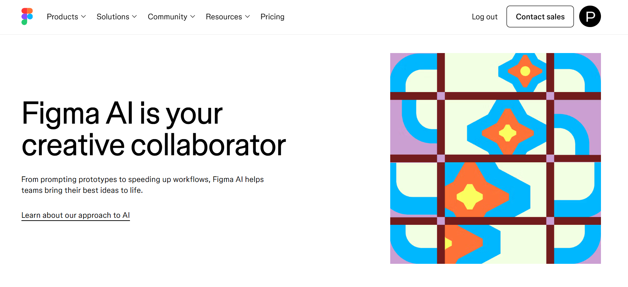Screen dimensions: 628x287
Task: Click the Log out link
Action: (484, 17)
